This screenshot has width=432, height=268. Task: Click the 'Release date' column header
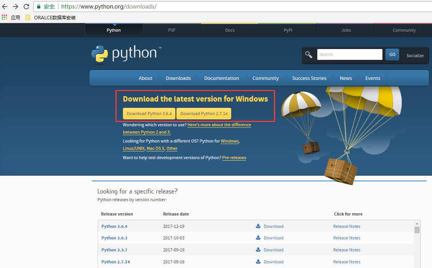pos(176,214)
